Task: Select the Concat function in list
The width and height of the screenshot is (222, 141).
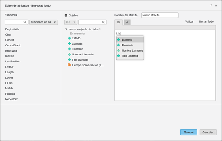Action: [x=10, y=40]
